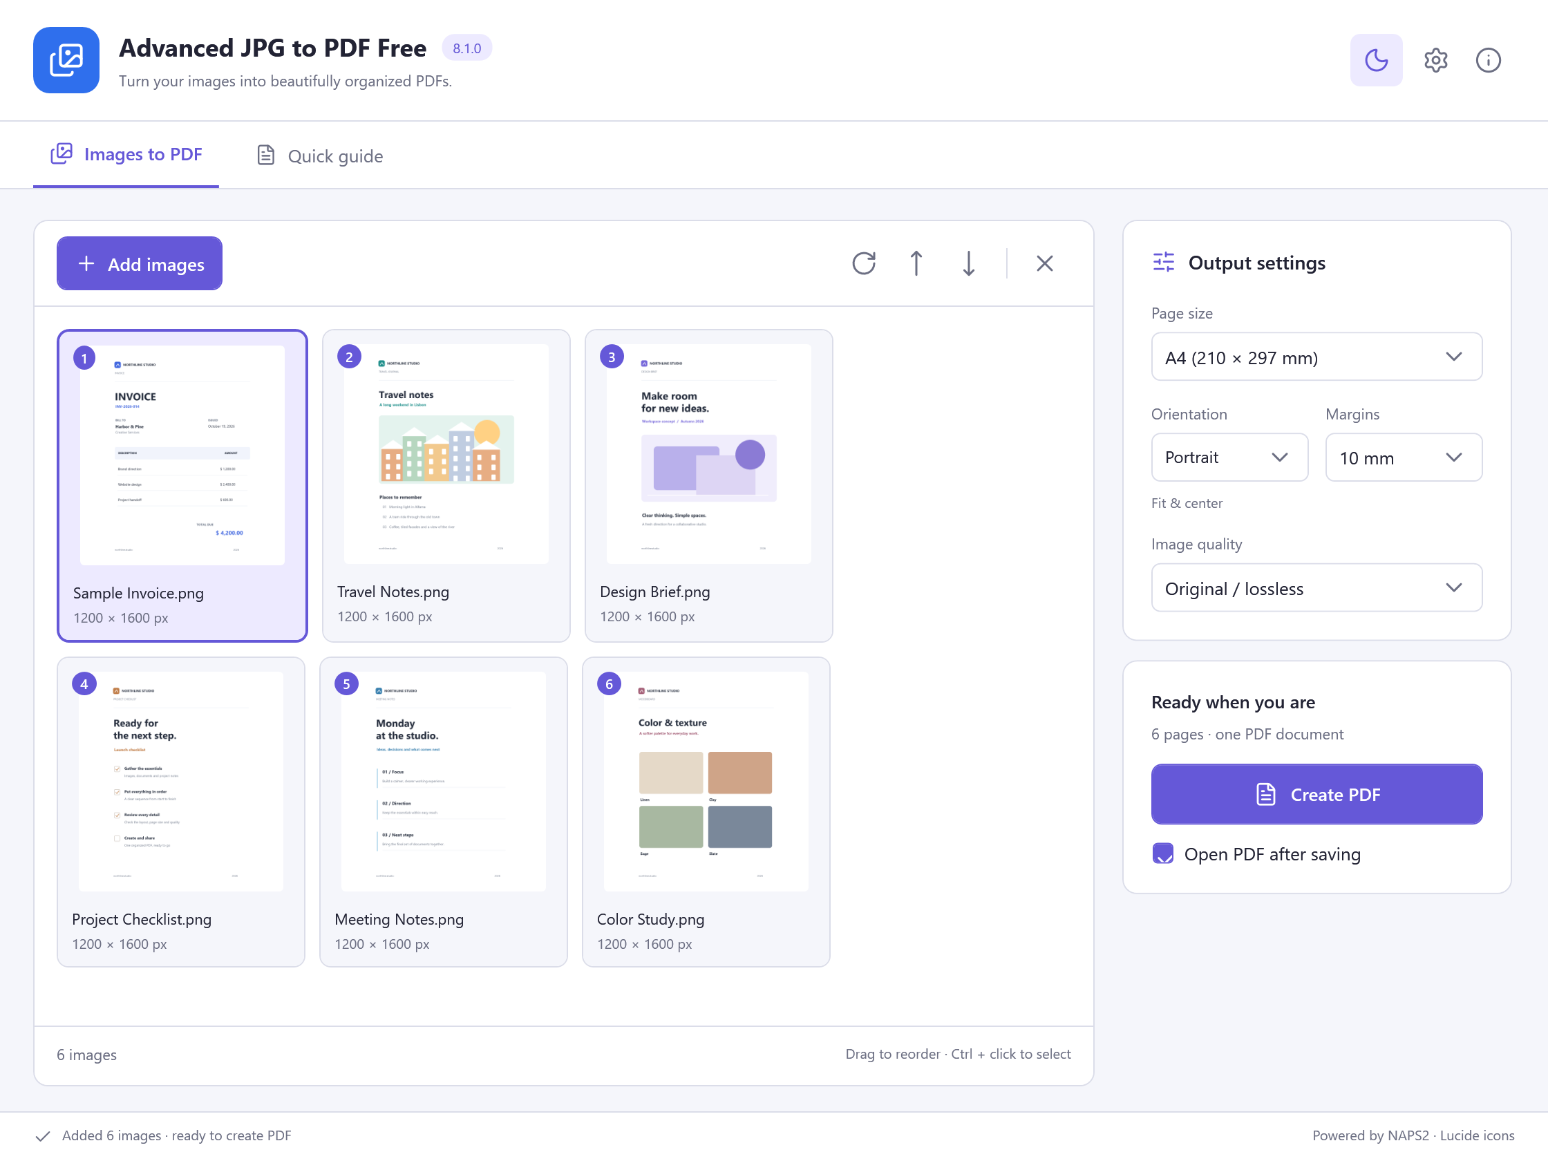The height and width of the screenshot is (1161, 1548).
Task: Rotate the selected image with the rotate icon
Action: point(864,264)
